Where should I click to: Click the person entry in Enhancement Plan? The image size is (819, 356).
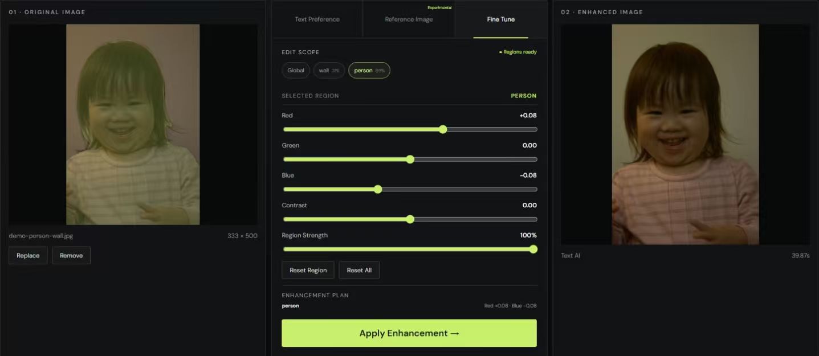click(290, 306)
